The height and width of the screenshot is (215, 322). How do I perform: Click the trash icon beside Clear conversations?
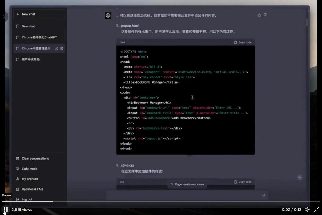(18, 159)
